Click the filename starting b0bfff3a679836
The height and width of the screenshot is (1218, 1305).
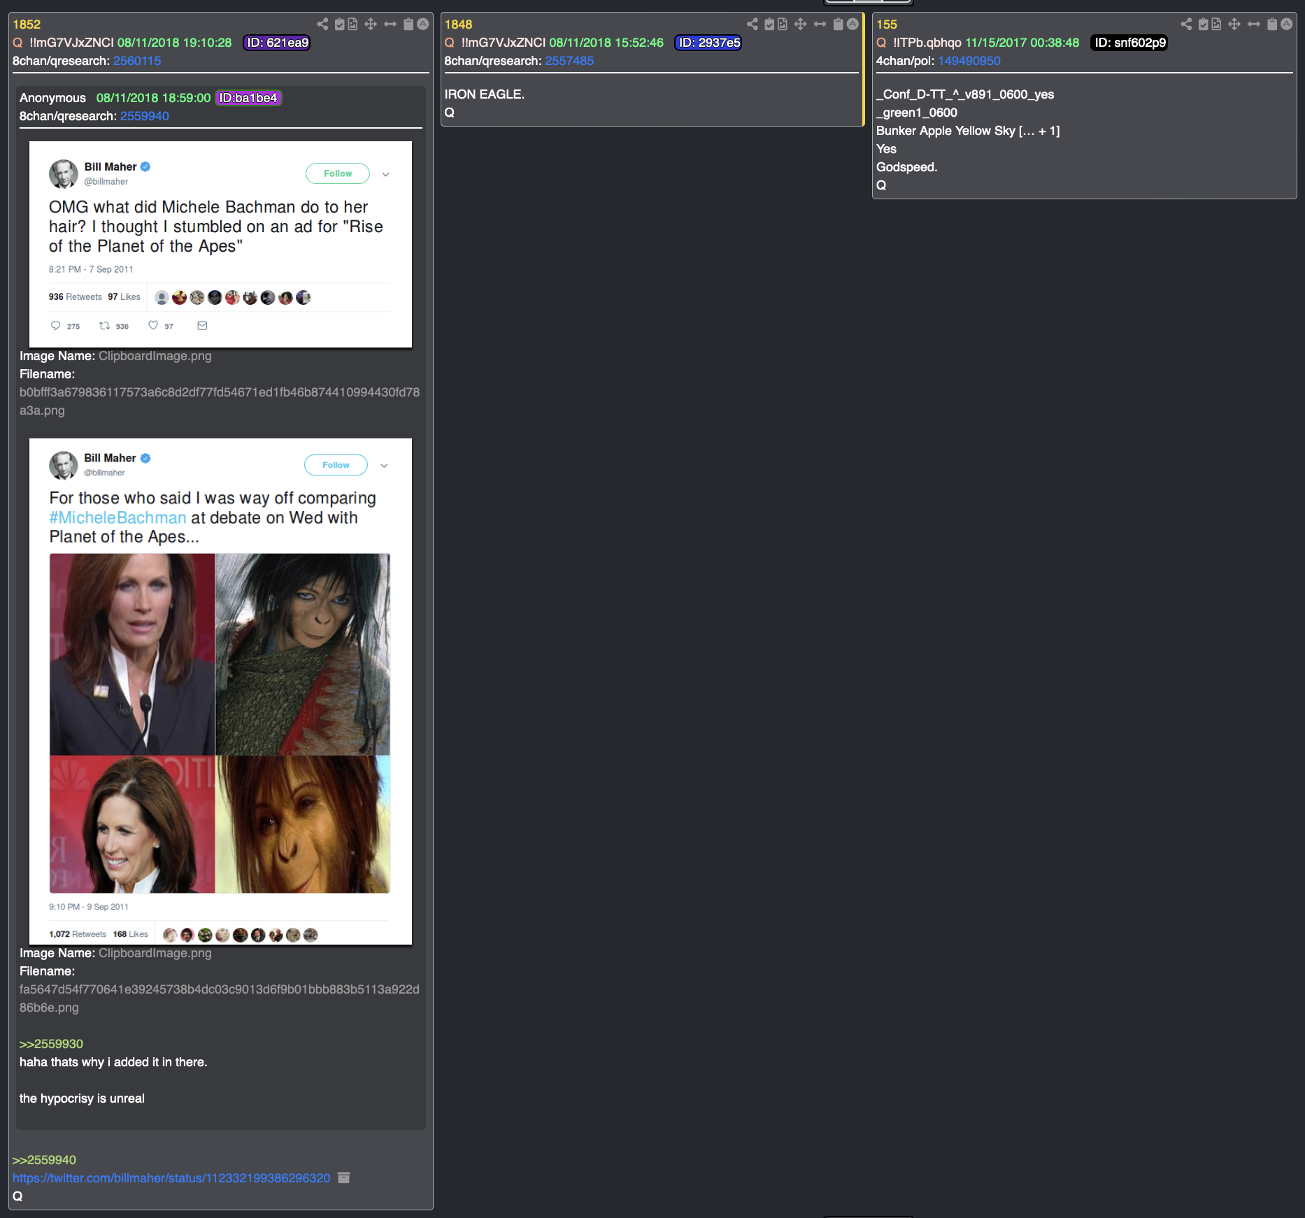click(220, 401)
